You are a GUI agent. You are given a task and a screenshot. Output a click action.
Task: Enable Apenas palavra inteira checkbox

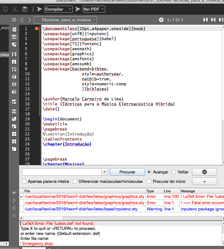pyautogui.click(x=24, y=181)
